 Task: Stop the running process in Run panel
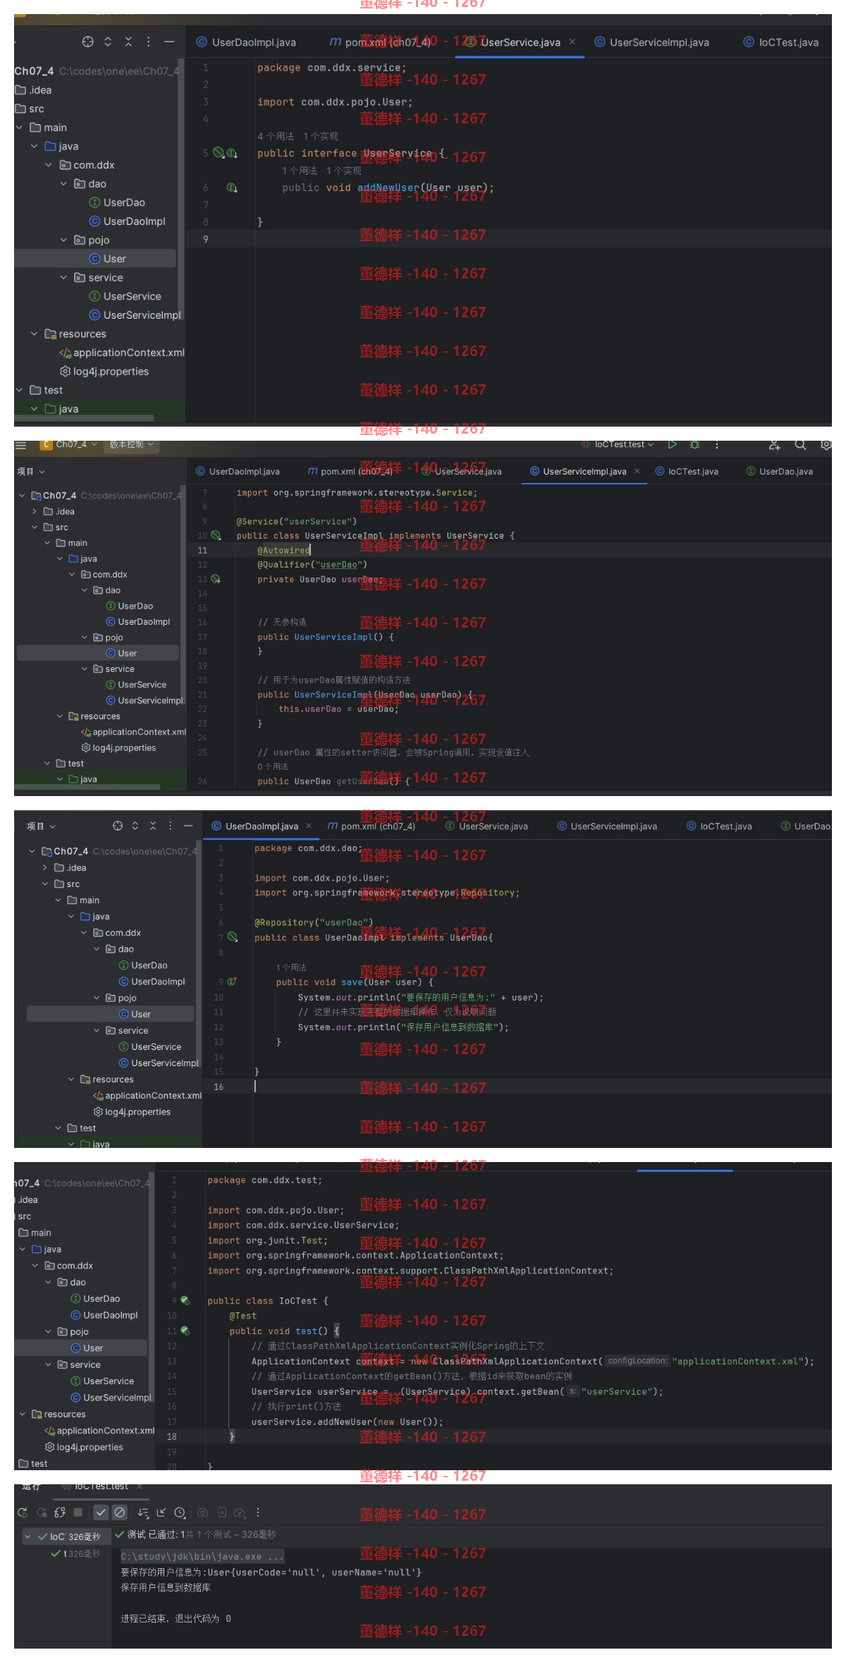tap(78, 1513)
